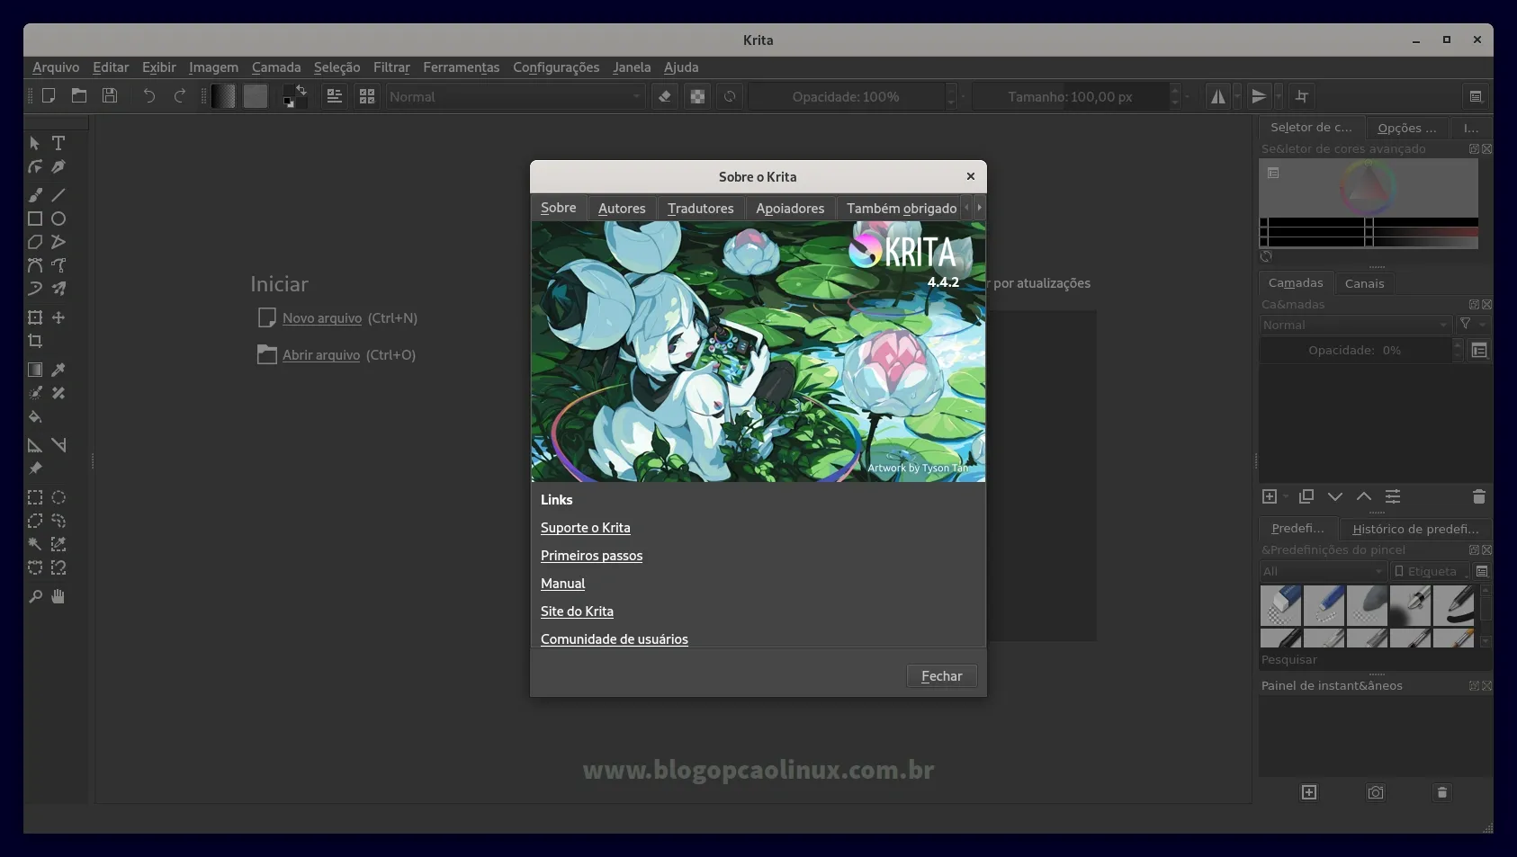Click the Tamanho brush size slider
The height and width of the screenshot is (857, 1517).
[x=1070, y=96]
